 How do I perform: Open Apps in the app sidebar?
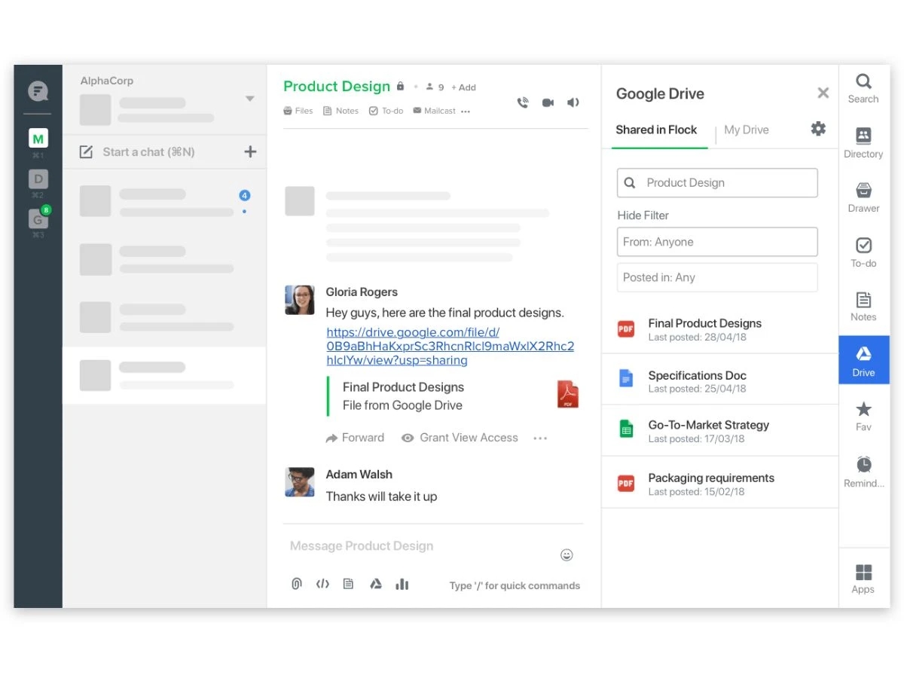click(863, 579)
